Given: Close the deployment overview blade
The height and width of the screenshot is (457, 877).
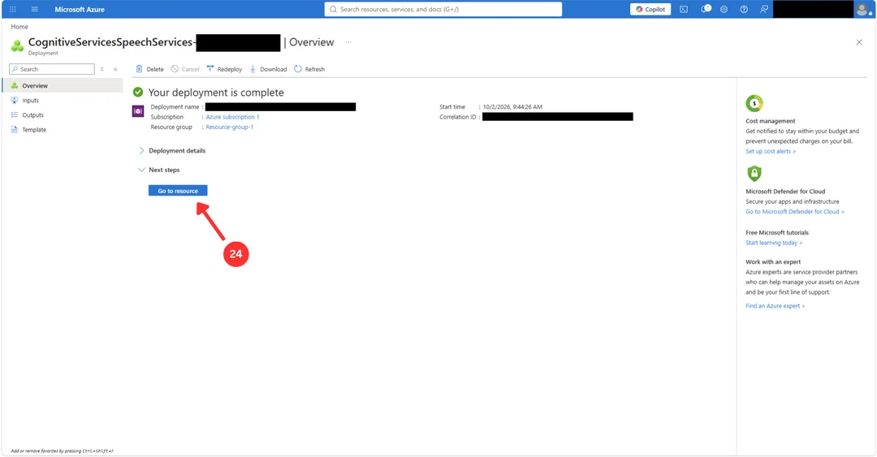Looking at the screenshot, I should pos(859,42).
